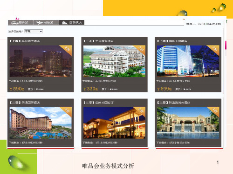The image size is (233, 174).
Task: Open the 【三亚】 title above the white resort building
Action: pos(98,41)
